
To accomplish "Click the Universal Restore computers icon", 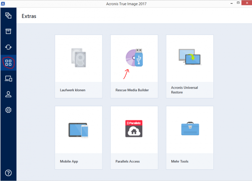I will [x=190, y=58].
